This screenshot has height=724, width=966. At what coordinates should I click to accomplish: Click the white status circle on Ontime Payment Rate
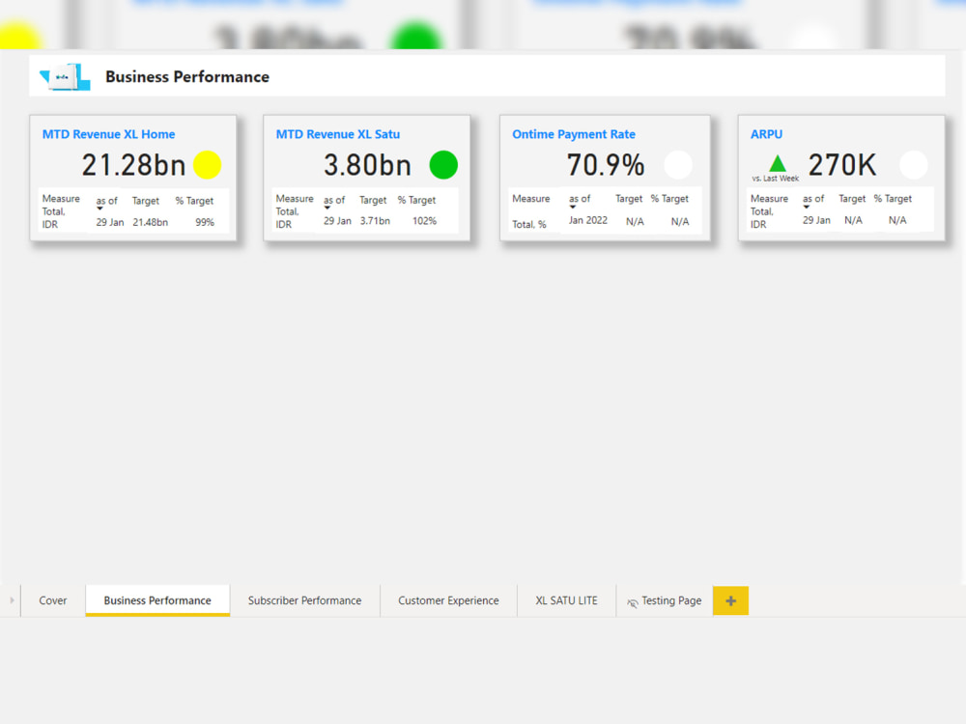(677, 165)
